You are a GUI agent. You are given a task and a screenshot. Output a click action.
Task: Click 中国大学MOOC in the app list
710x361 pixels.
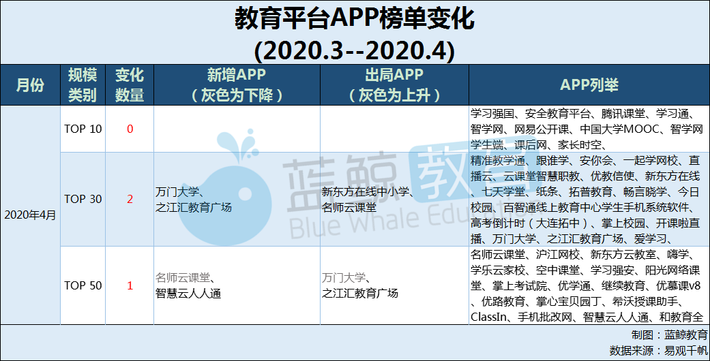(x=619, y=129)
